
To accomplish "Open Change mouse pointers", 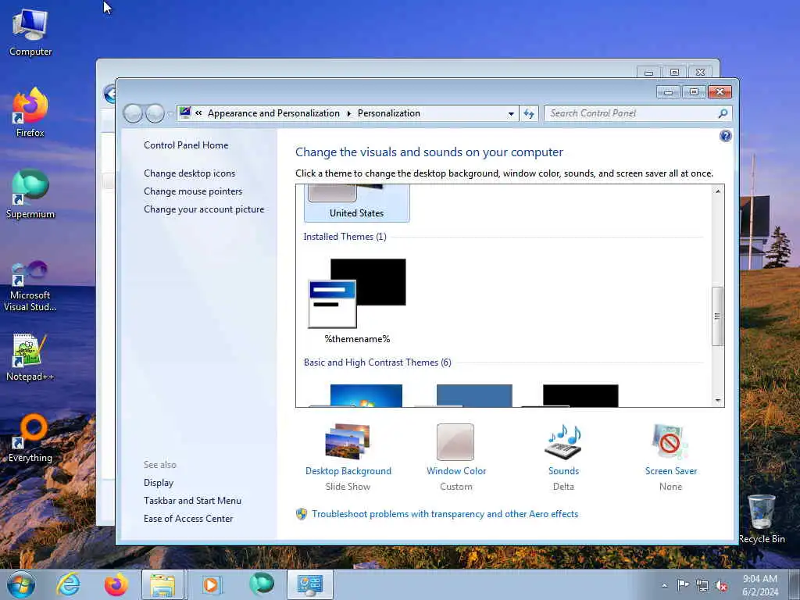I will (x=193, y=191).
